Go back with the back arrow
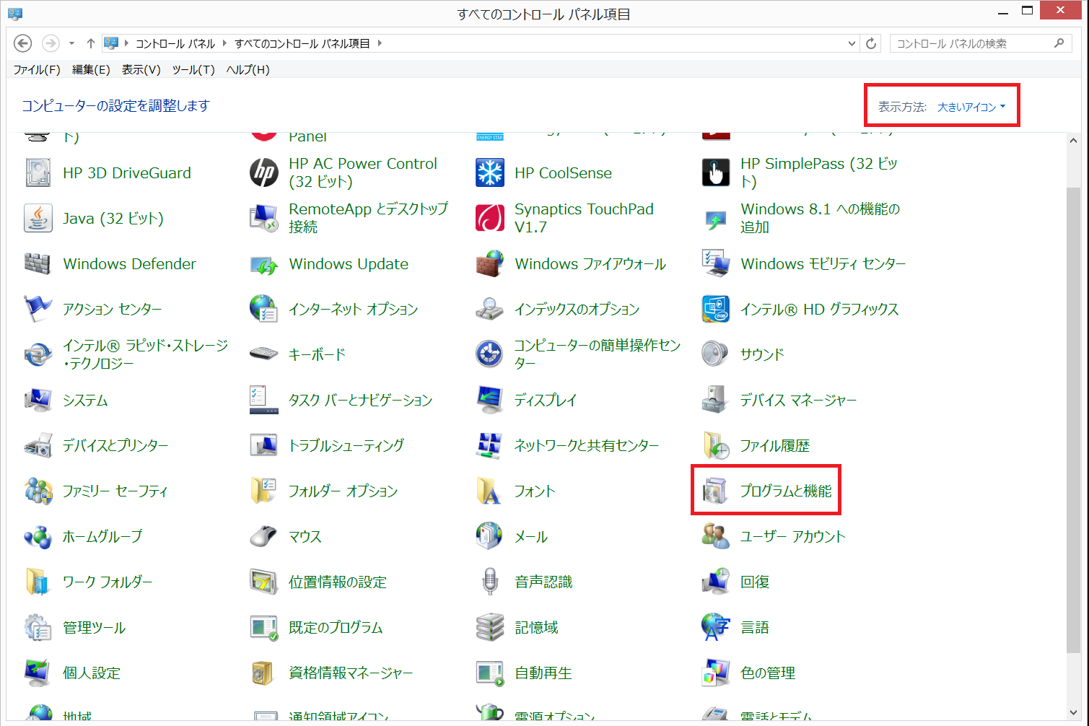Viewport: 1089px width, 726px height. click(x=23, y=44)
